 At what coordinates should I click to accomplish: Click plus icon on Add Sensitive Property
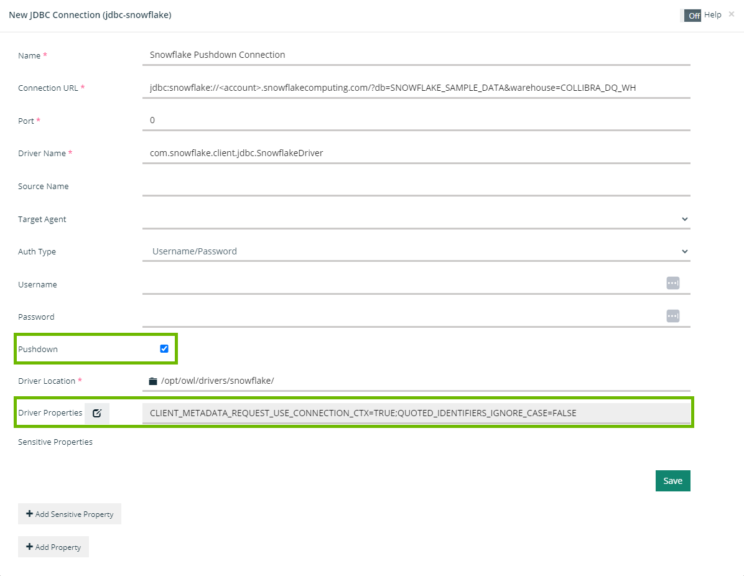coord(29,514)
